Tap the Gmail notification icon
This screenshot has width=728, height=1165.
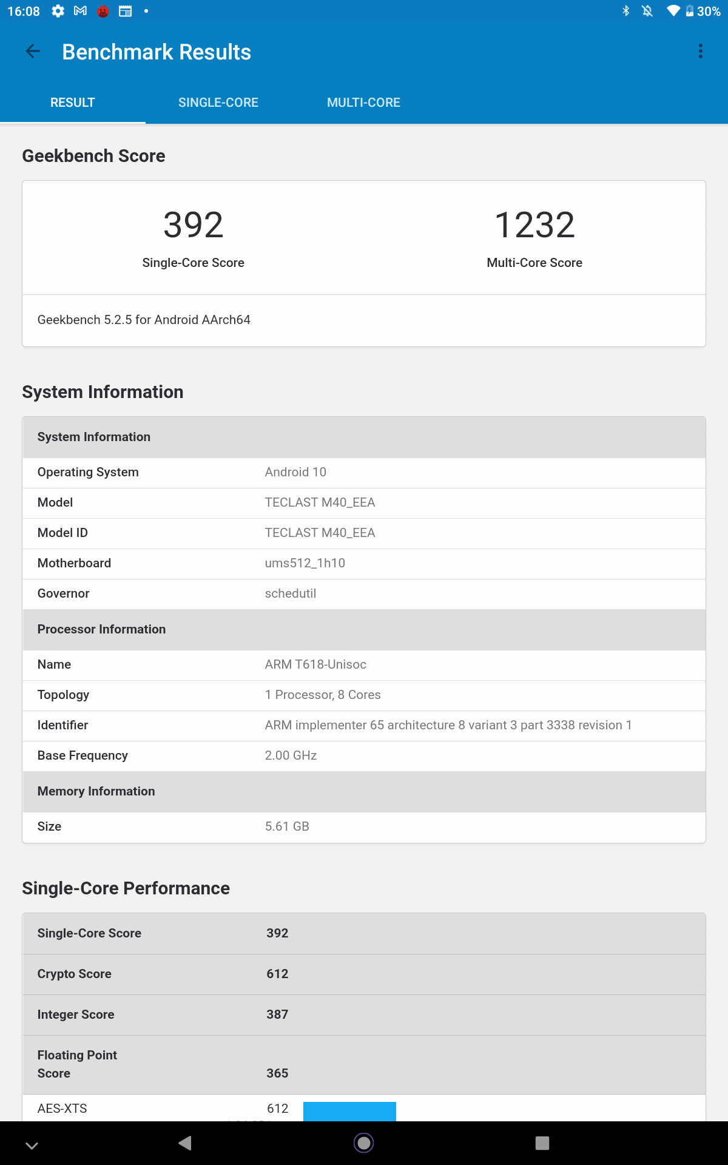pos(80,11)
